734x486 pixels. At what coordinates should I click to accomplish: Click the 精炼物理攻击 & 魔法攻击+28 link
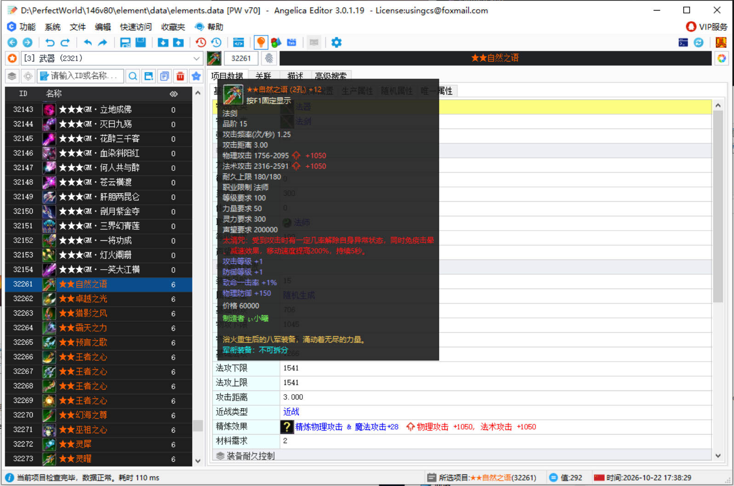(347, 427)
